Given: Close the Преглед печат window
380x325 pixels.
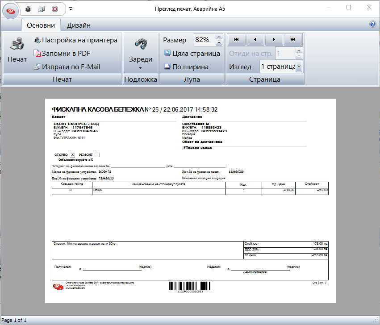Looking at the screenshot, I should pyautogui.click(x=369, y=7).
